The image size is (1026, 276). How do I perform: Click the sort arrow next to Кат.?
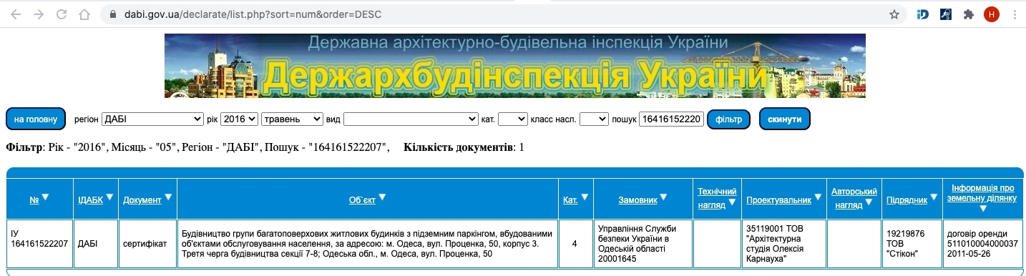585,197
